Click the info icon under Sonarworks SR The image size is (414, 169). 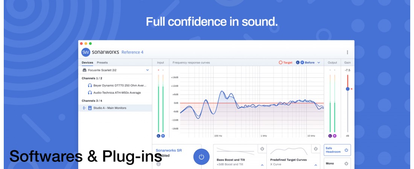coord(158,164)
